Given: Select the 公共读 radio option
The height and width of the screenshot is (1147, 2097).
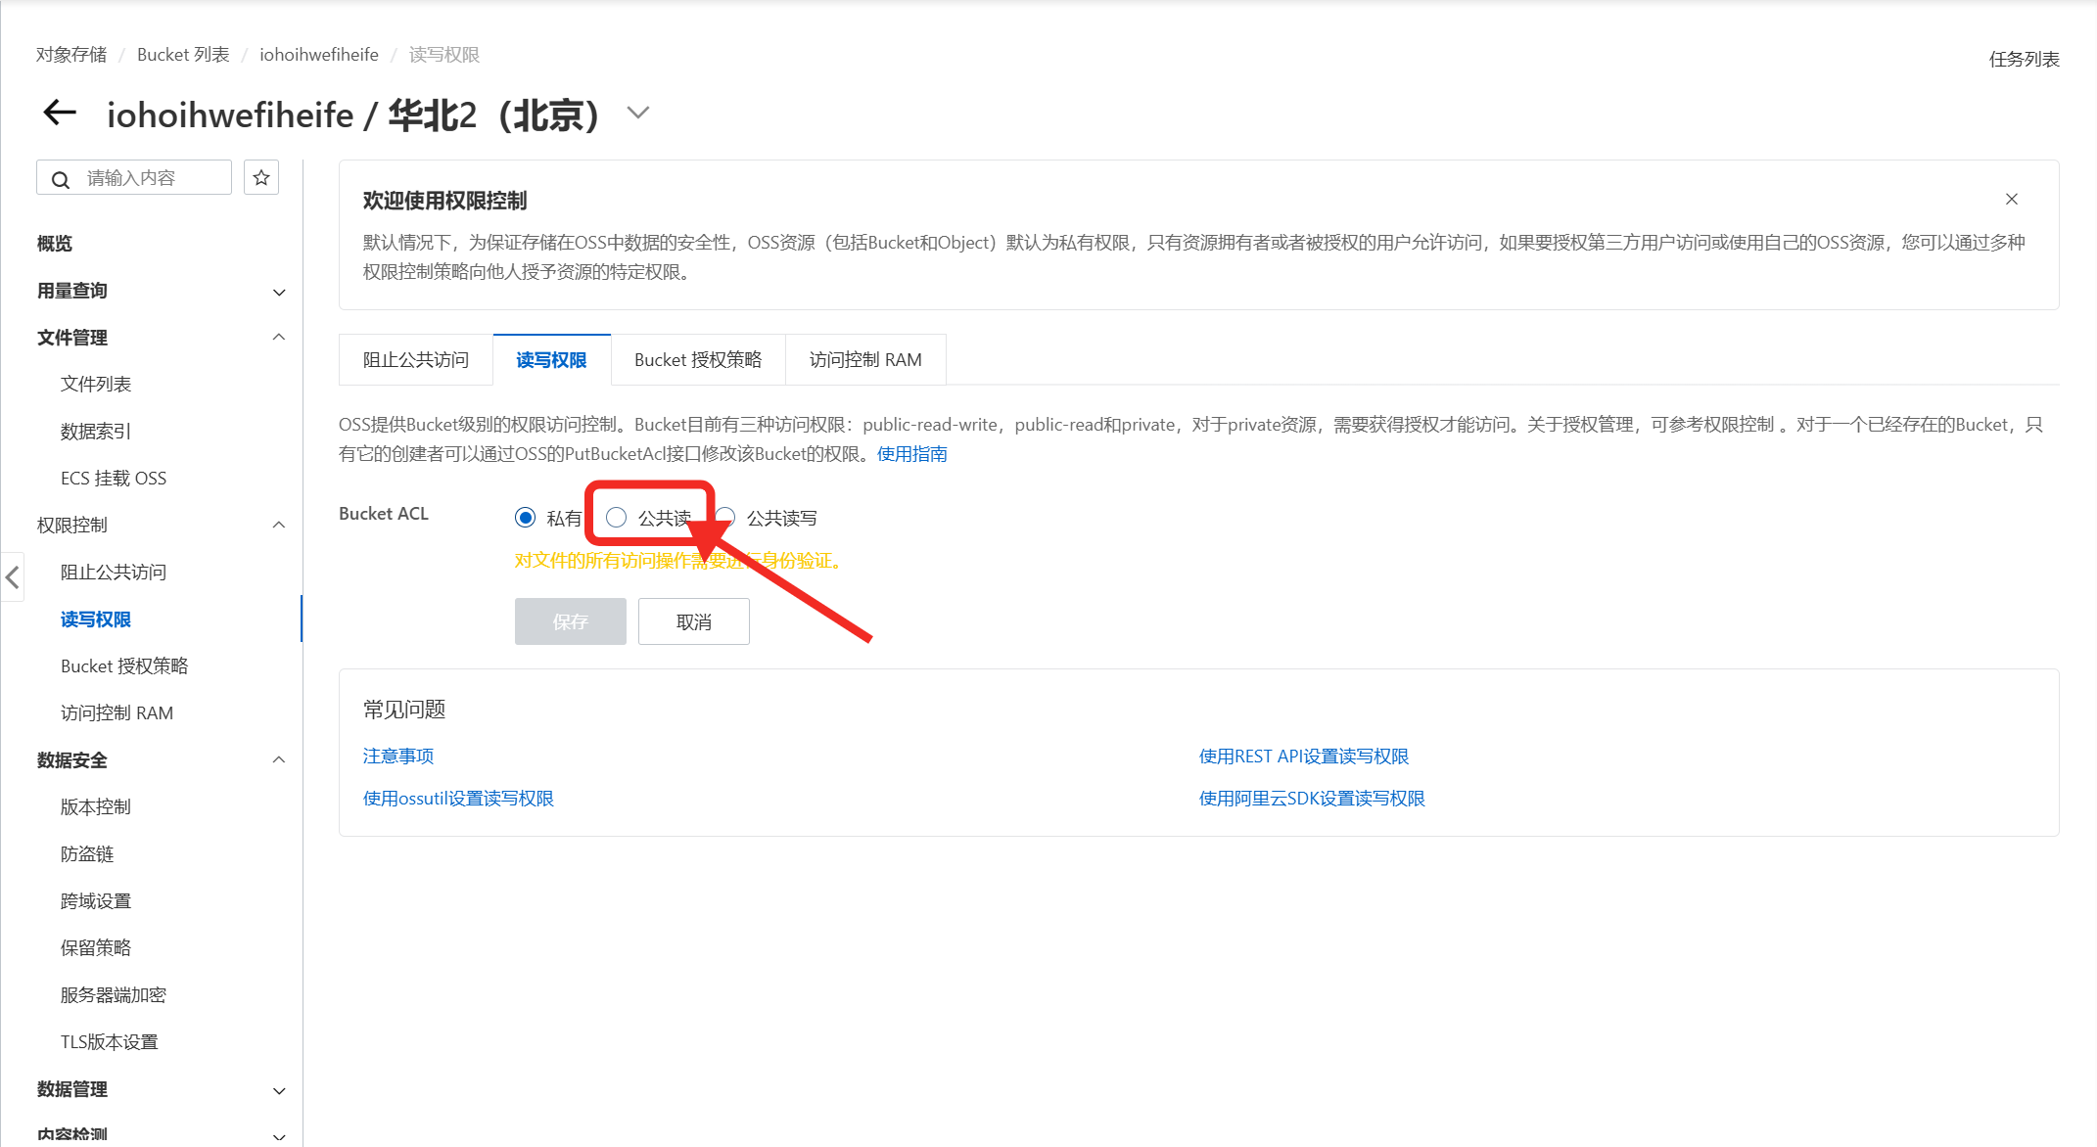Looking at the screenshot, I should pos(616,518).
